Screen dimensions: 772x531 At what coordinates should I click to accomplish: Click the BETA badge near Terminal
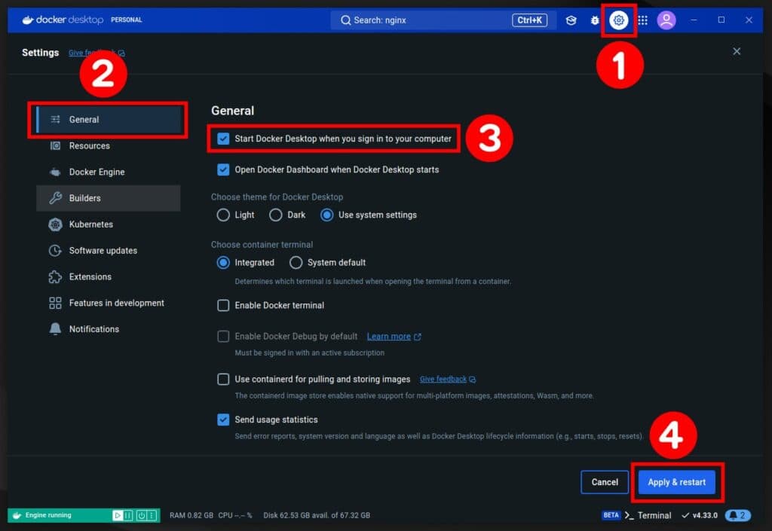coord(611,514)
